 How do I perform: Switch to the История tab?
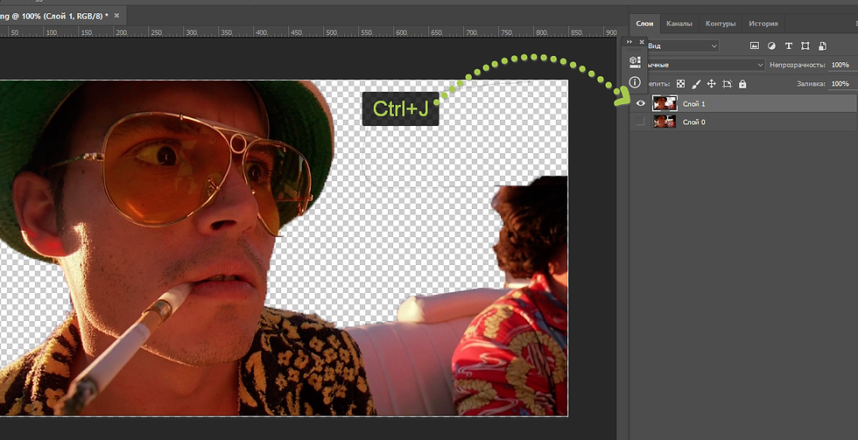(763, 24)
